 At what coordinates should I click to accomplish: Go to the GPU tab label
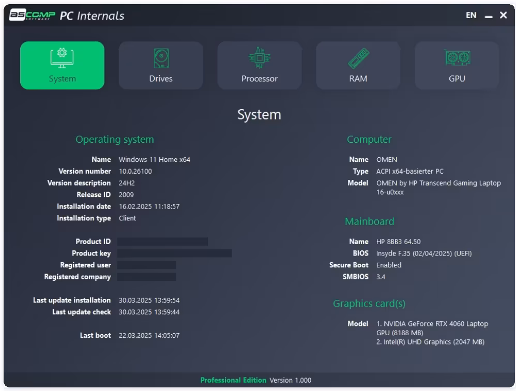pos(457,79)
